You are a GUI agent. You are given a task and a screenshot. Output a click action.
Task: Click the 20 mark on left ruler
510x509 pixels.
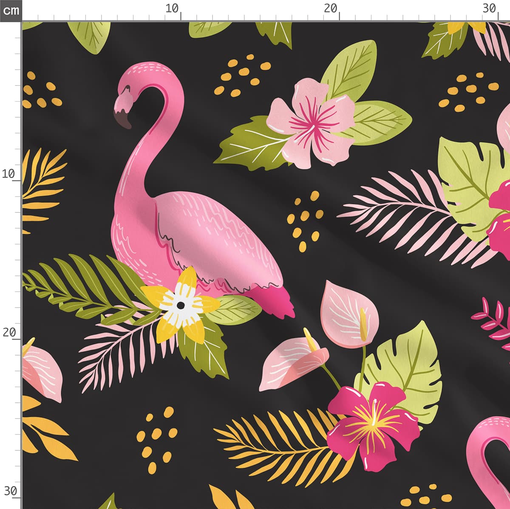pyautogui.click(x=9, y=332)
